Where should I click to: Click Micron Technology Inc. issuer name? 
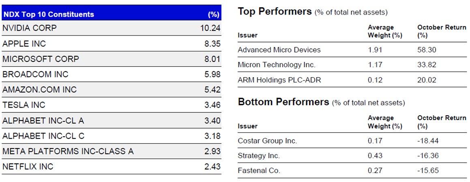pyautogui.click(x=277, y=65)
